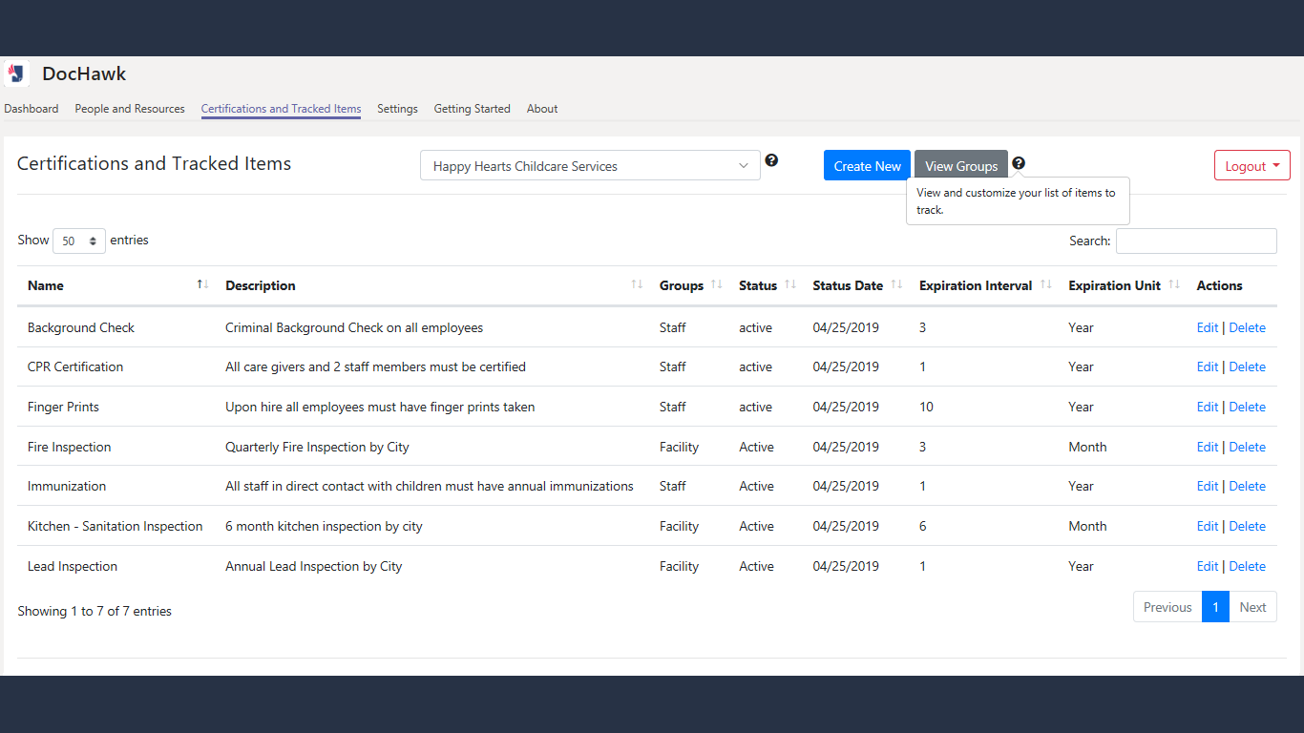Sort by Description column sort icon
Image resolution: width=1304 pixels, height=733 pixels.
[637, 284]
